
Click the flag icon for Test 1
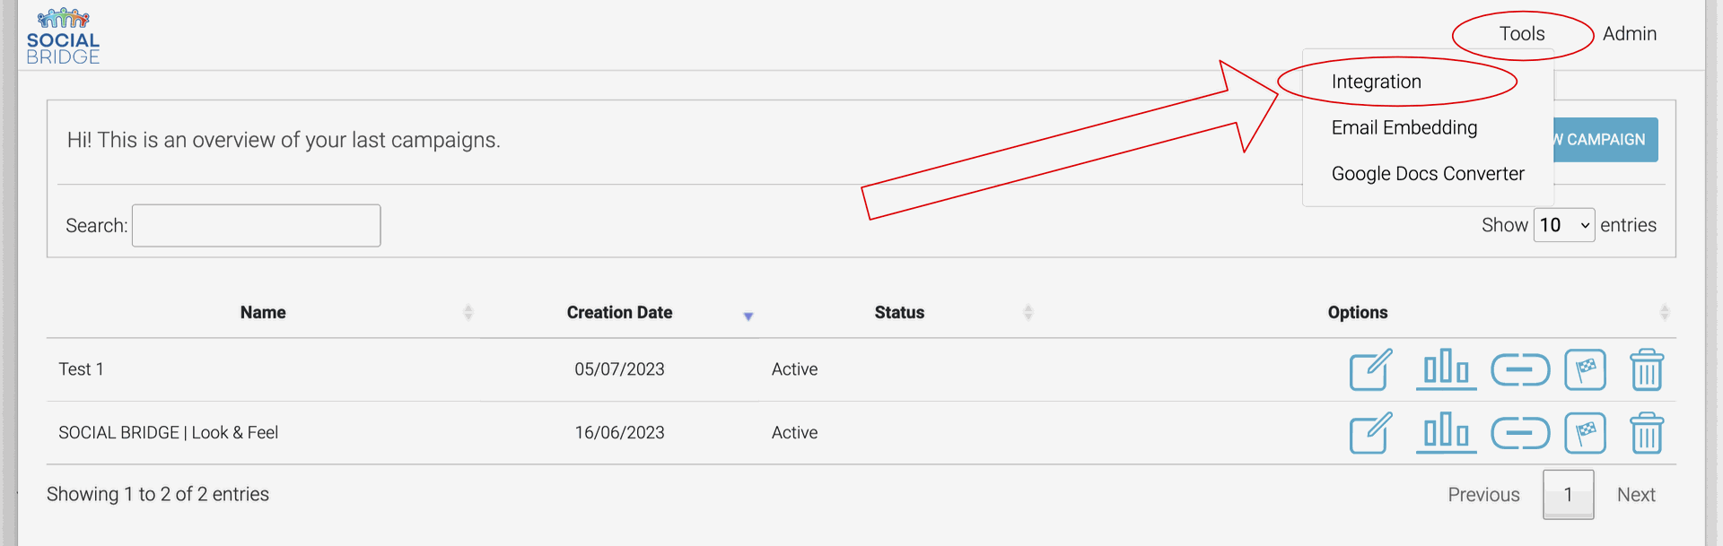click(x=1585, y=369)
